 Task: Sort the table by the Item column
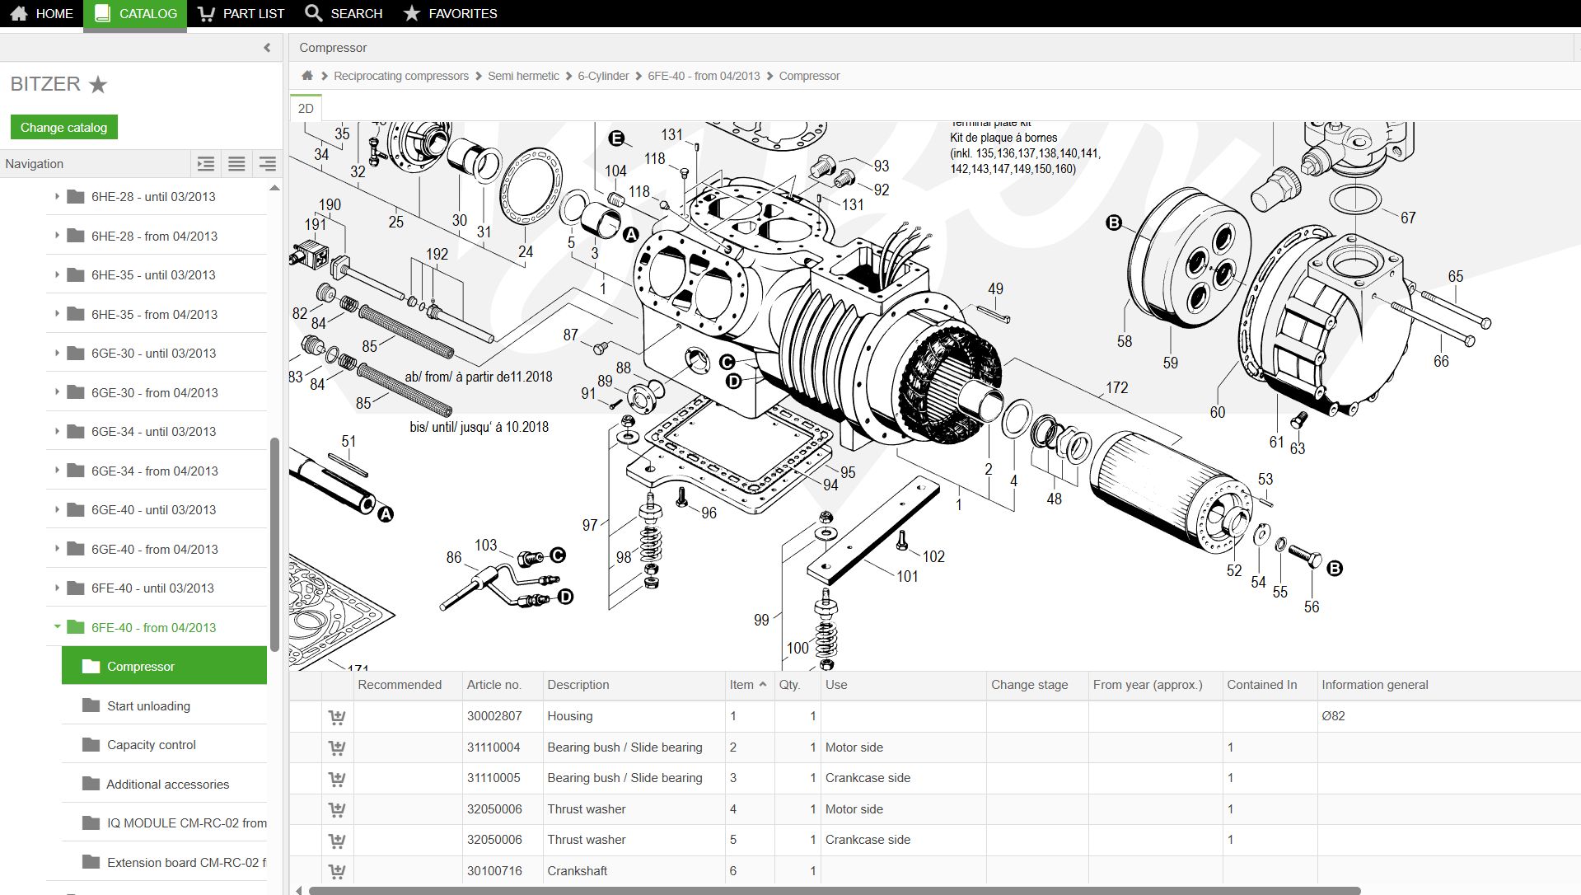tap(748, 685)
